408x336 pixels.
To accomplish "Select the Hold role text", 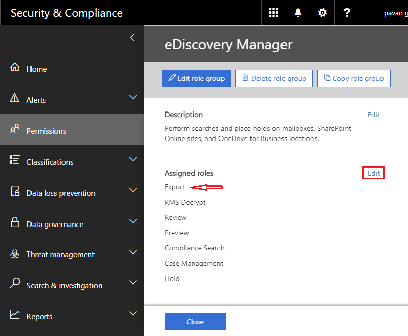I will (x=172, y=278).
